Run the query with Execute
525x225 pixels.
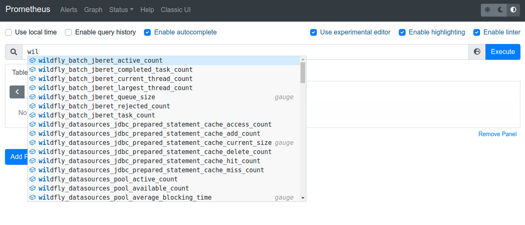[x=503, y=52]
